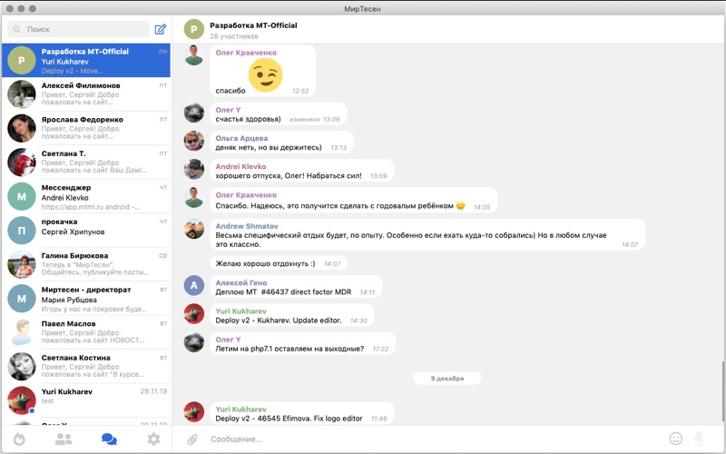Screen dimensions: 726x454
Task: Open chat with Алексей Филимонов
Action: [x=86, y=94]
